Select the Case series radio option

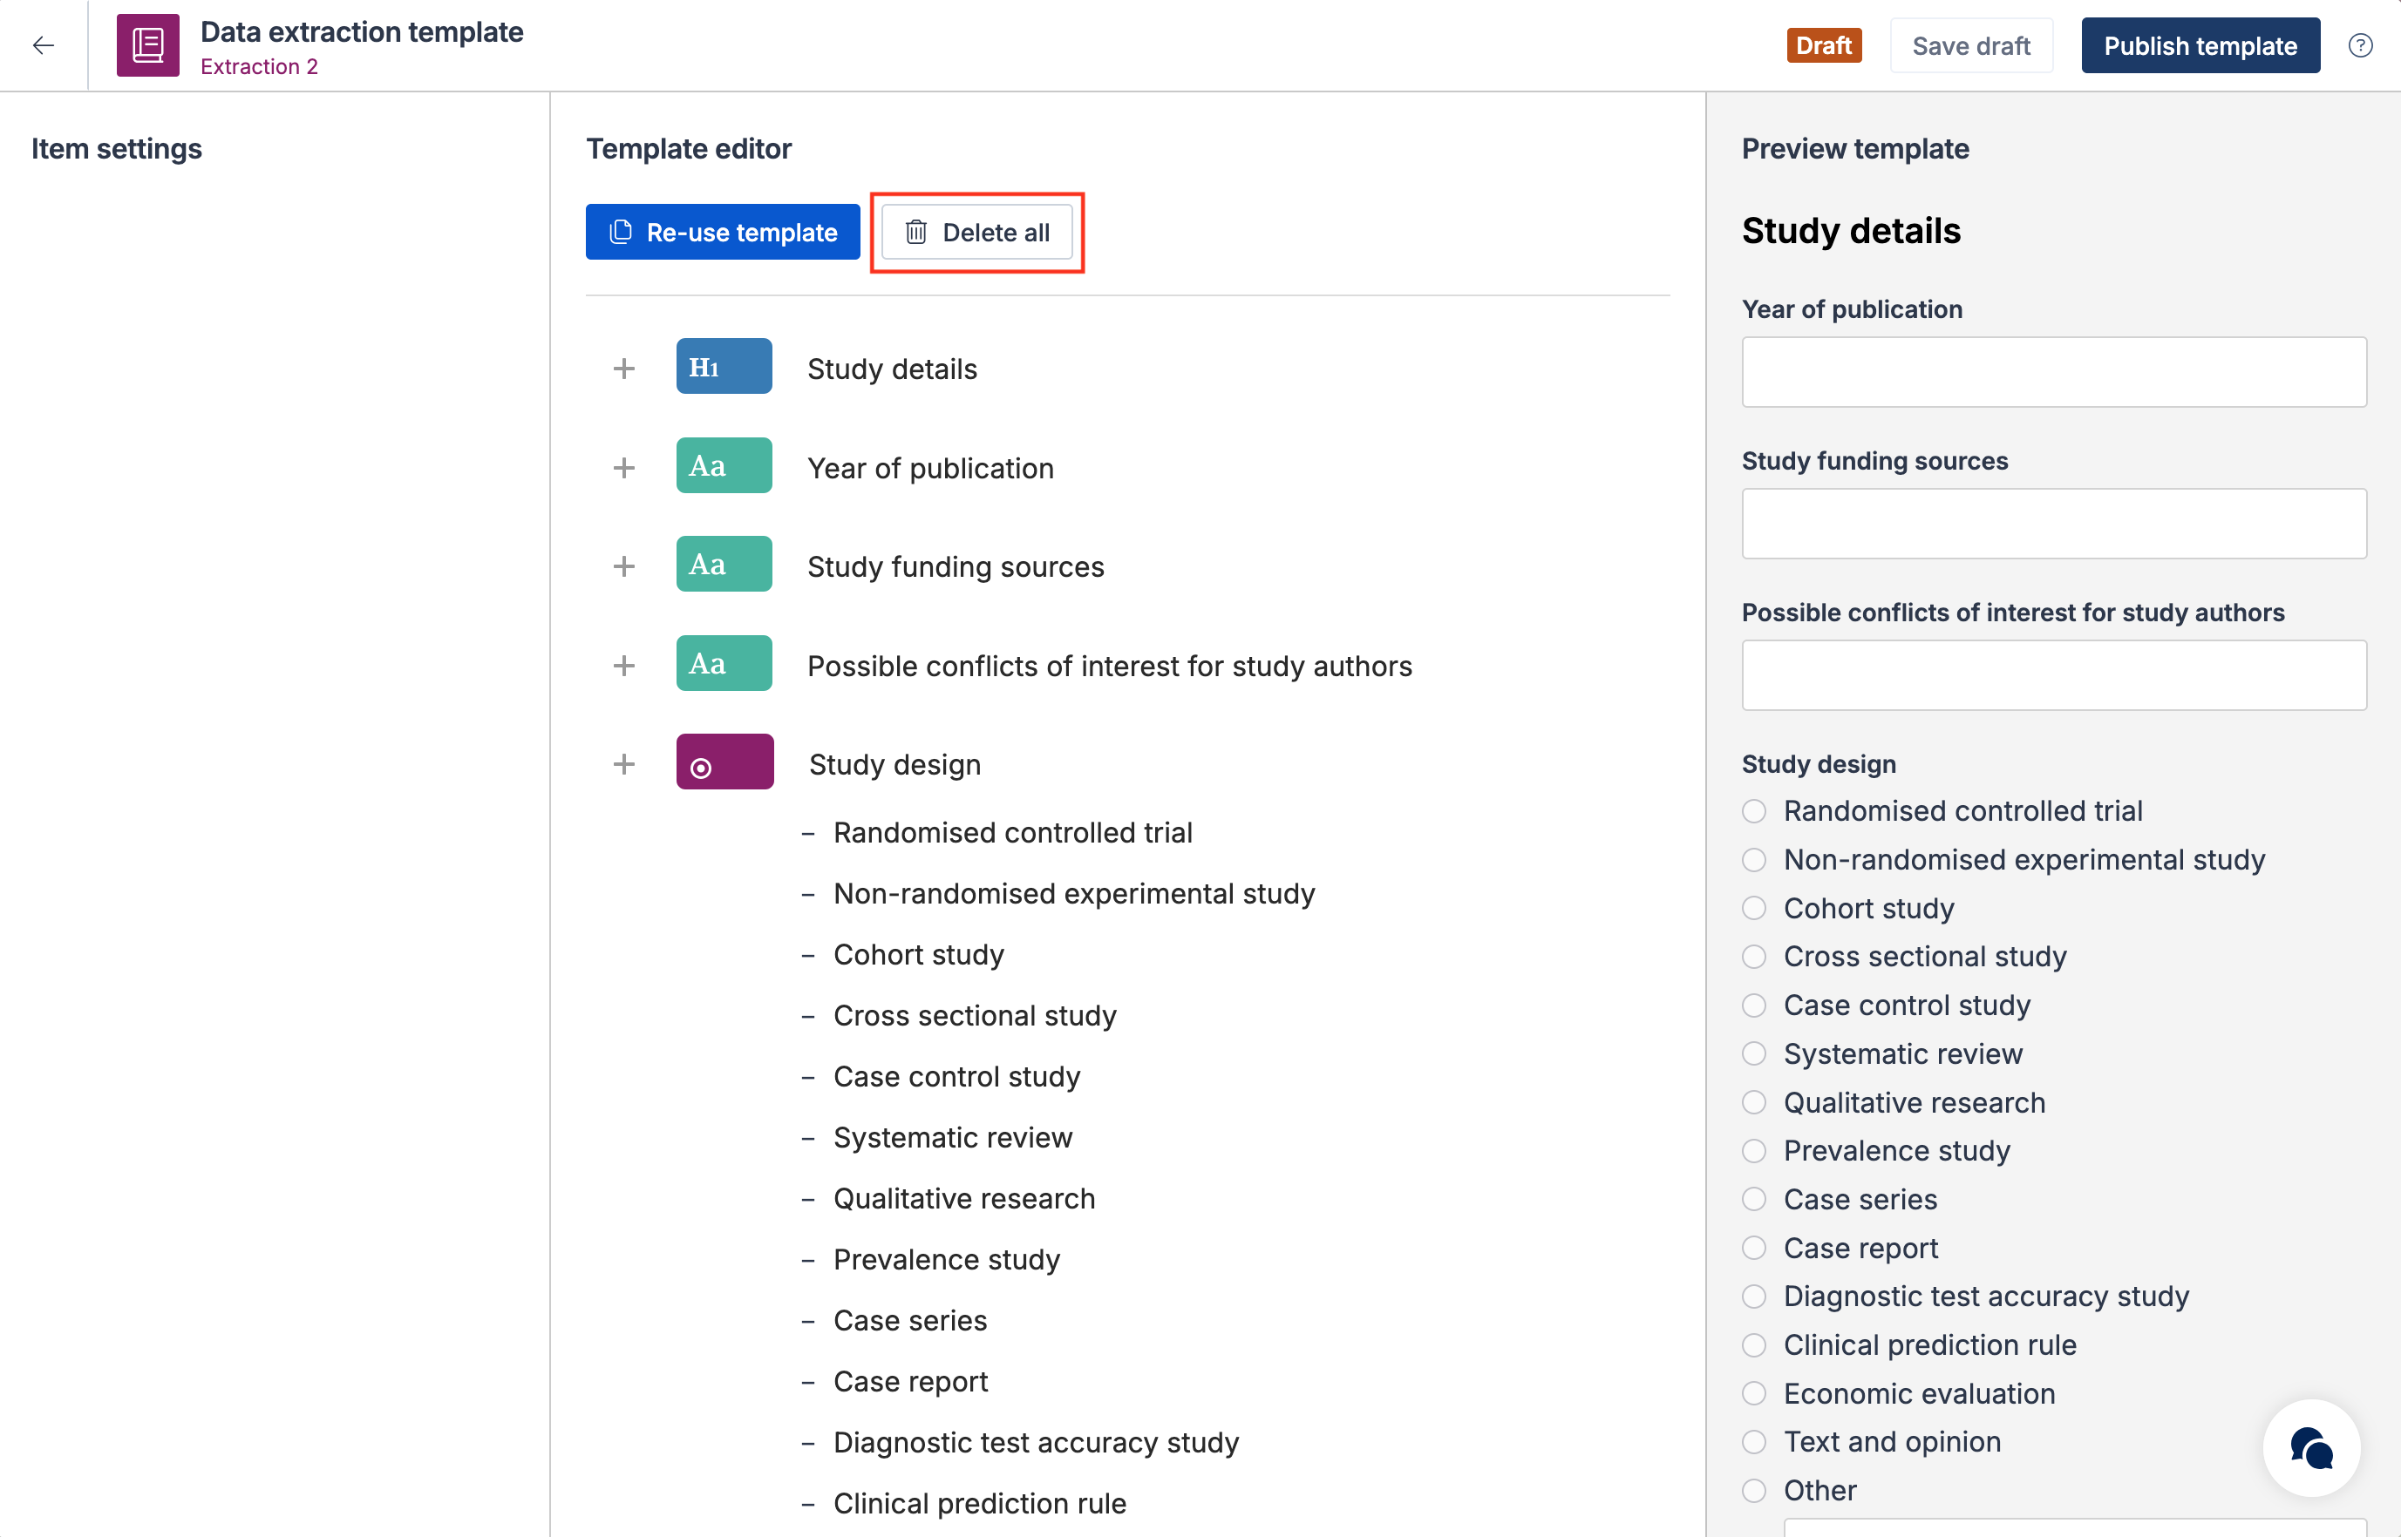pos(1754,1199)
